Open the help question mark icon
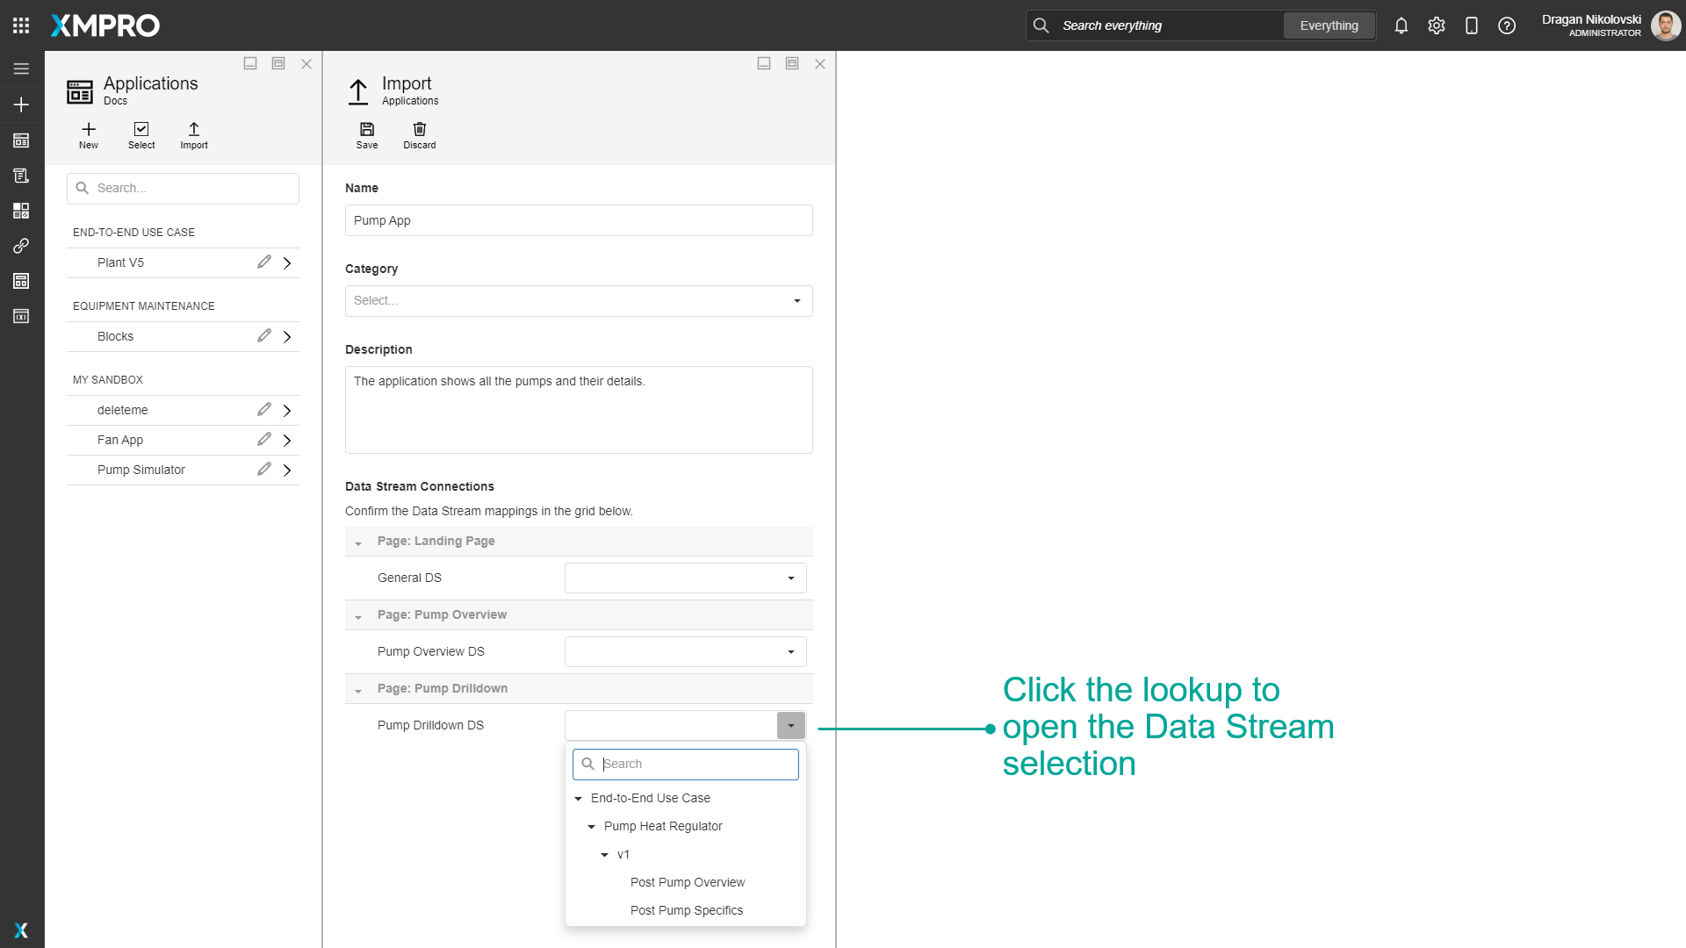 1507,25
